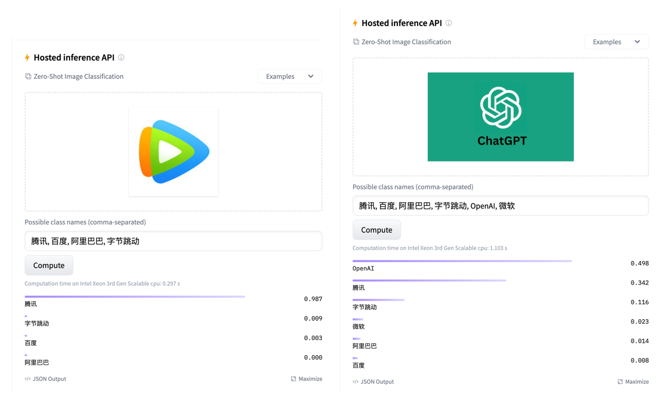Open the left Examples dropdown
Screen dimensions: 670x399
pos(290,77)
